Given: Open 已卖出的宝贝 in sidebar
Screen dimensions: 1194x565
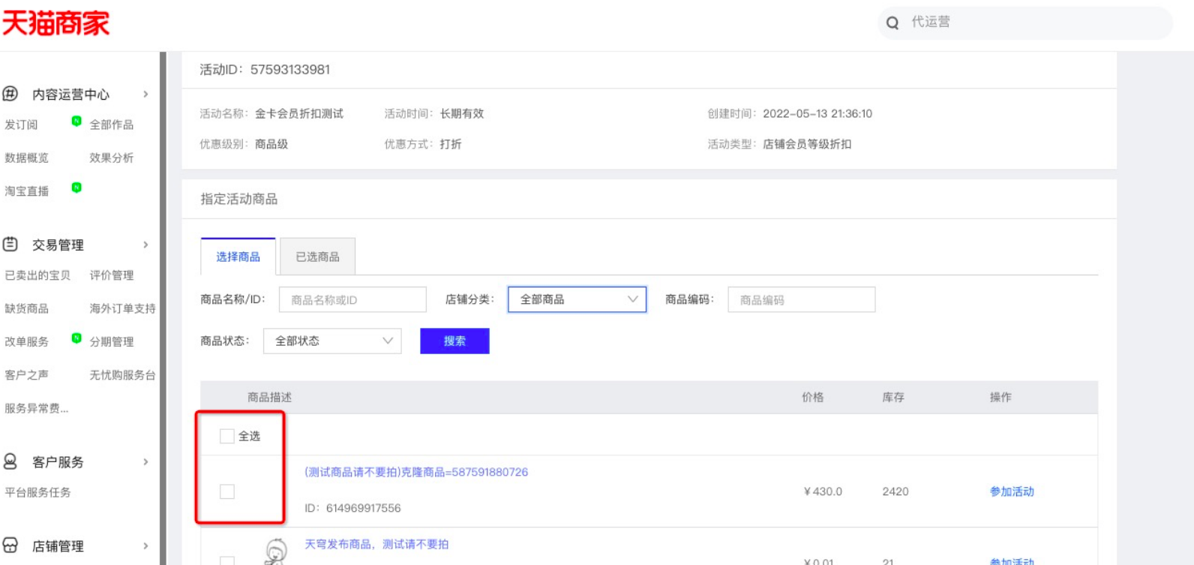Looking at the screenshot, I should (x=37, y=275).
